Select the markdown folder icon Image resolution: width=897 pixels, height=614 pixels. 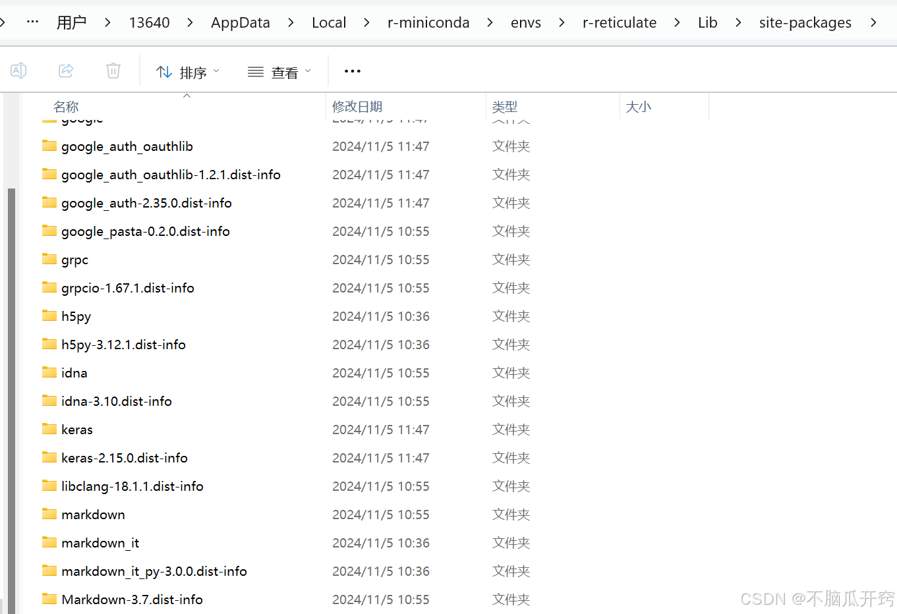pyautogui.click(x=49, y=514)
